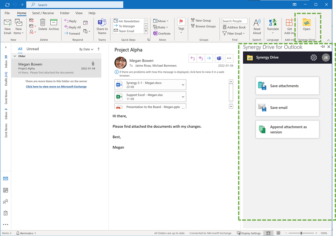Switch to the Send / Receive tab
Viewport: 336px width, 236px height.
coord(43,13)
